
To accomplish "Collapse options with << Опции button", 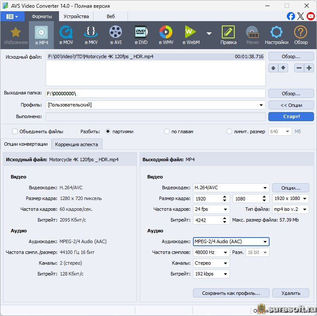I will [x=291, y=105].
